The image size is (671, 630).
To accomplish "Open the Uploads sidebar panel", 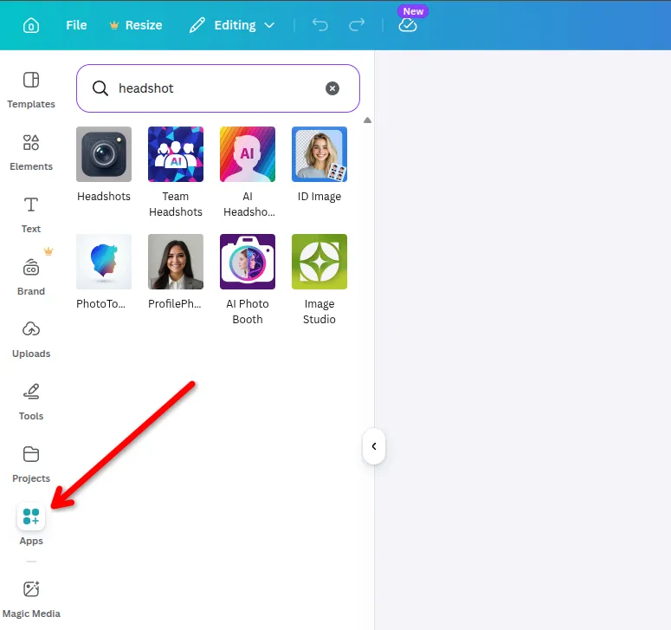I will (x=31, y=340).
